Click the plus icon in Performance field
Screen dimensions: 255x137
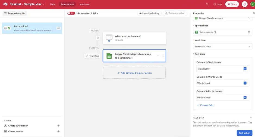245,98
